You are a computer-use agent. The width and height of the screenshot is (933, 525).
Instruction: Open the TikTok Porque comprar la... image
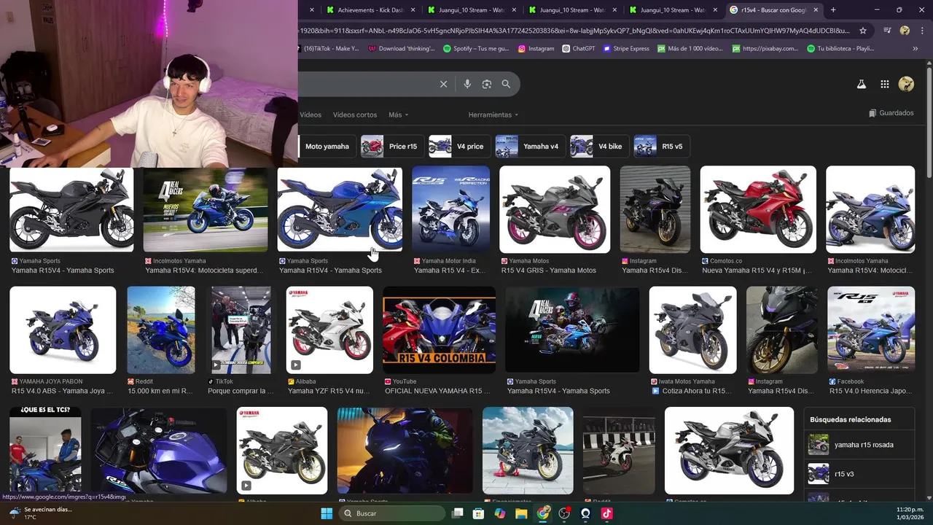coord(241,330)
